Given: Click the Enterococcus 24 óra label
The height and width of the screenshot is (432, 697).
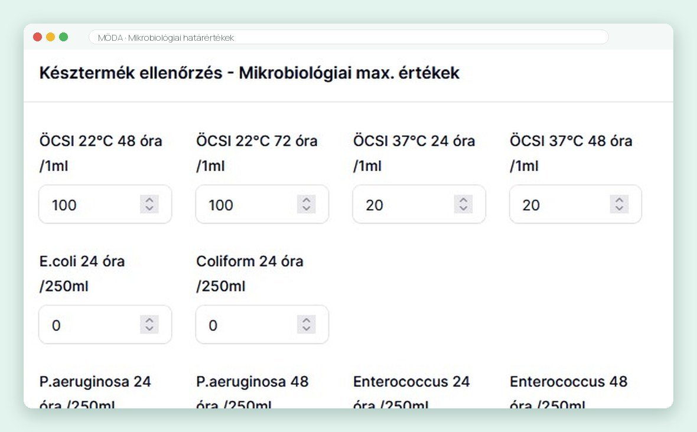Looking at the screenshot, I should pos(412,392).
